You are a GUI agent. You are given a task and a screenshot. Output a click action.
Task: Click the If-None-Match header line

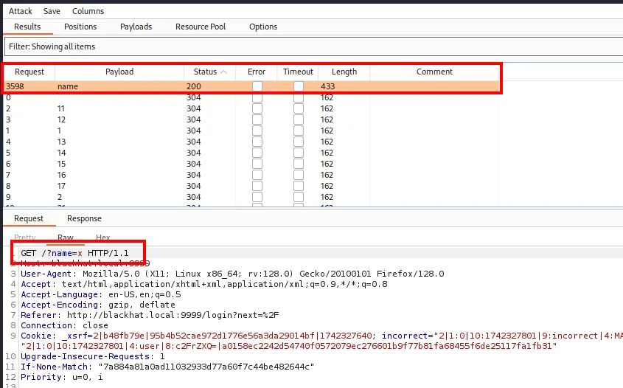click(x=167, y=367)
